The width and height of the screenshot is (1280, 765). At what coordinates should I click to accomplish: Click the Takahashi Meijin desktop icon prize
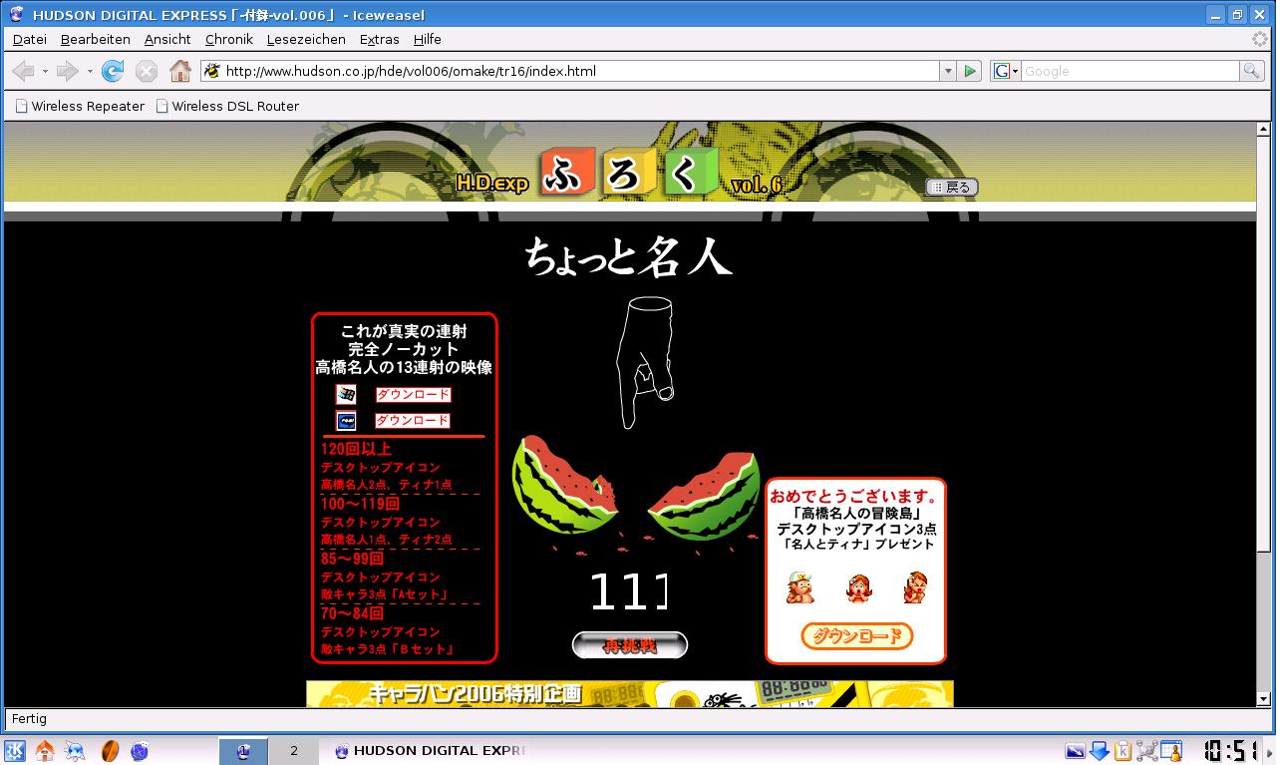[x=800, y=587]
